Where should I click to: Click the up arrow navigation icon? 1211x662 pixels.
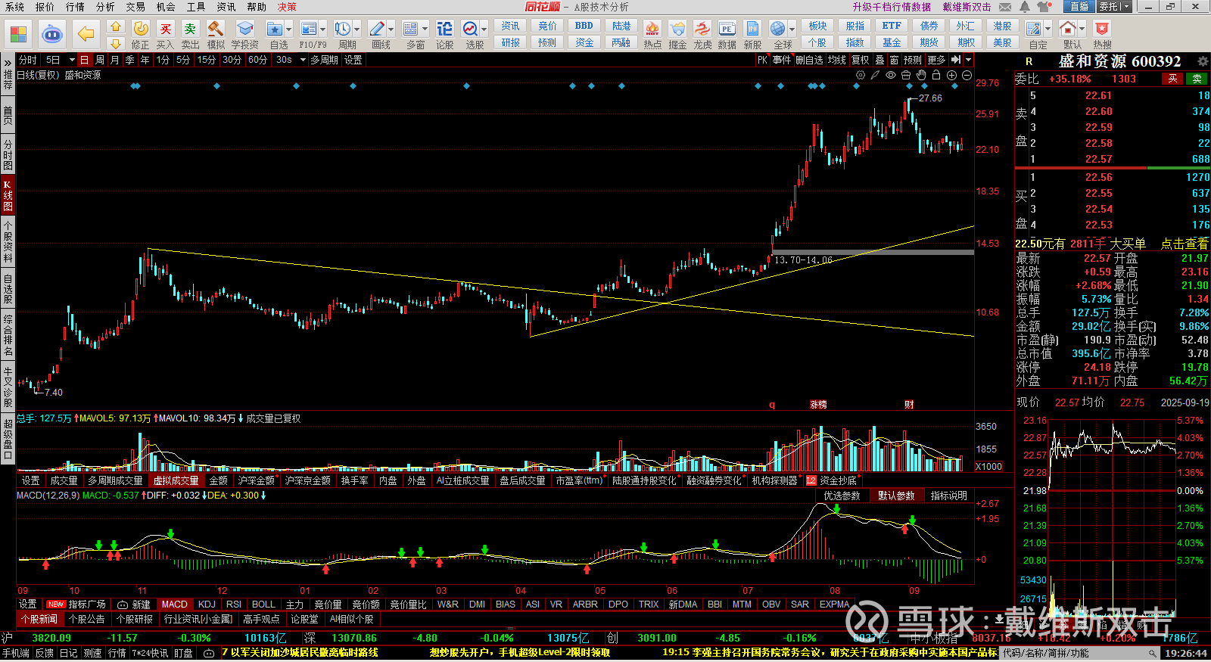coord(115,26)
